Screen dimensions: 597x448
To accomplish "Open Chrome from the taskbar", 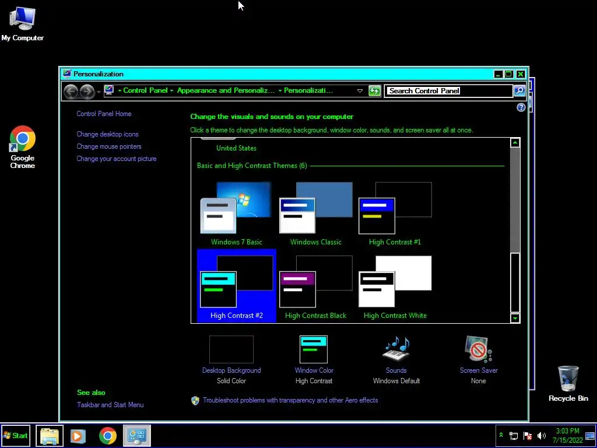I will [x=108, y=435].
